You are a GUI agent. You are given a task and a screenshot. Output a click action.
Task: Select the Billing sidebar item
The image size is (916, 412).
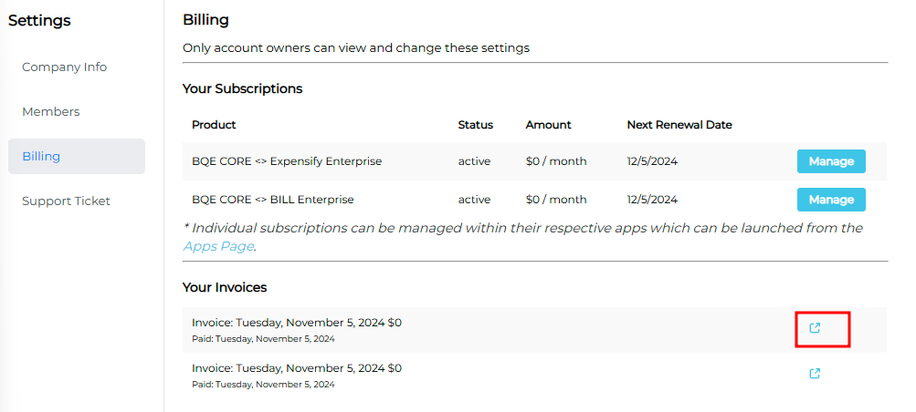click(x=41, y=156)
